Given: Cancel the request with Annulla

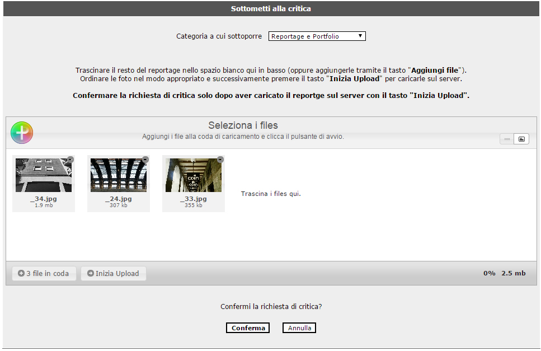Looking at the screenshot, I should click(299, 328).
